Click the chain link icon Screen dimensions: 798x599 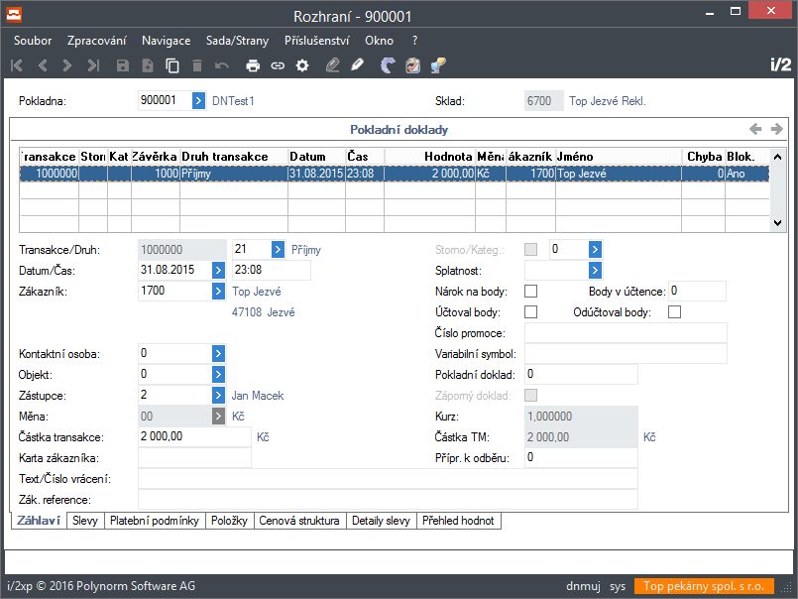pos(278,65)
